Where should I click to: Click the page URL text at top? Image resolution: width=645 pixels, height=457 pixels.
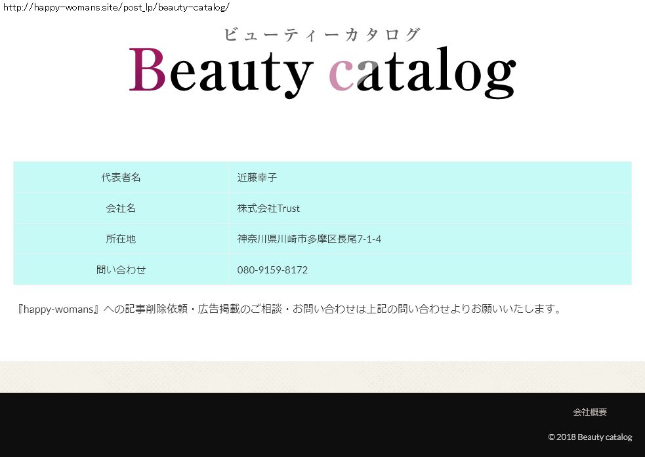pos(116,7)
